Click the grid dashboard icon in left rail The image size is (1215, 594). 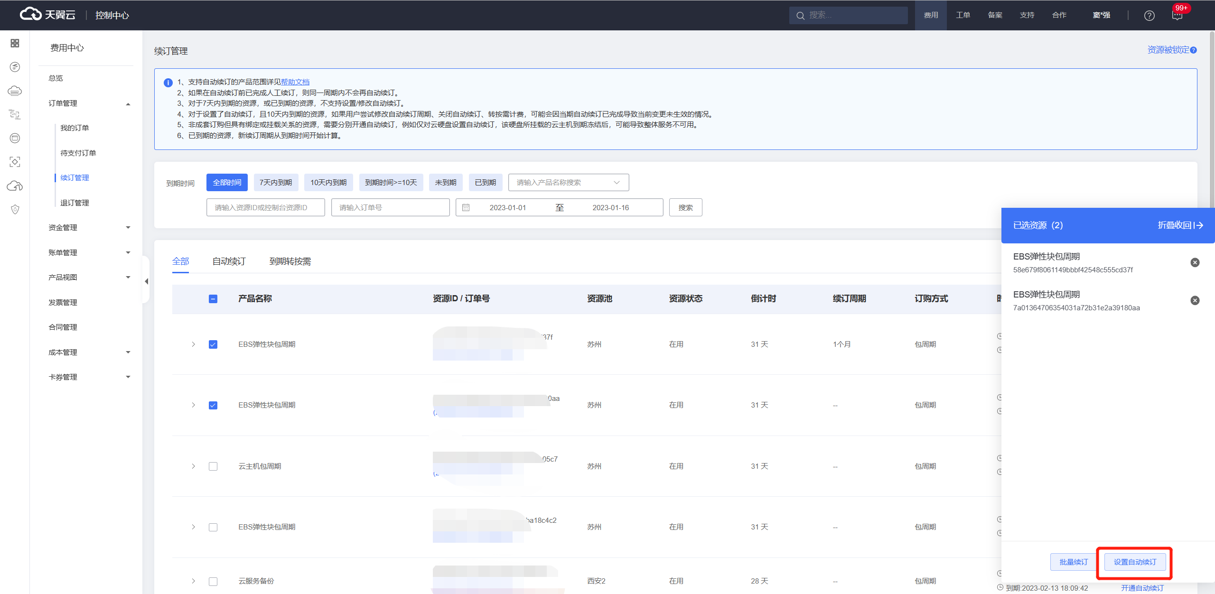[15, 43]
